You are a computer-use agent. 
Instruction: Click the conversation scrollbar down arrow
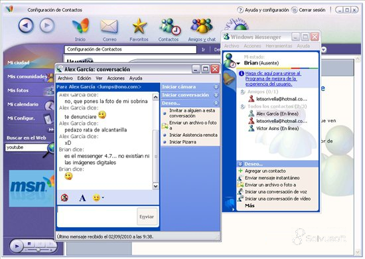coord(155,186)
